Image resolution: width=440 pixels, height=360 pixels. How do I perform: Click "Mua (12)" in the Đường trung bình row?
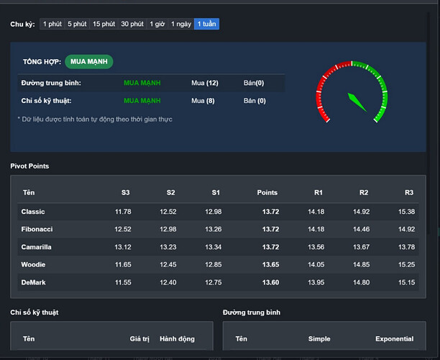tap(204, 83)
